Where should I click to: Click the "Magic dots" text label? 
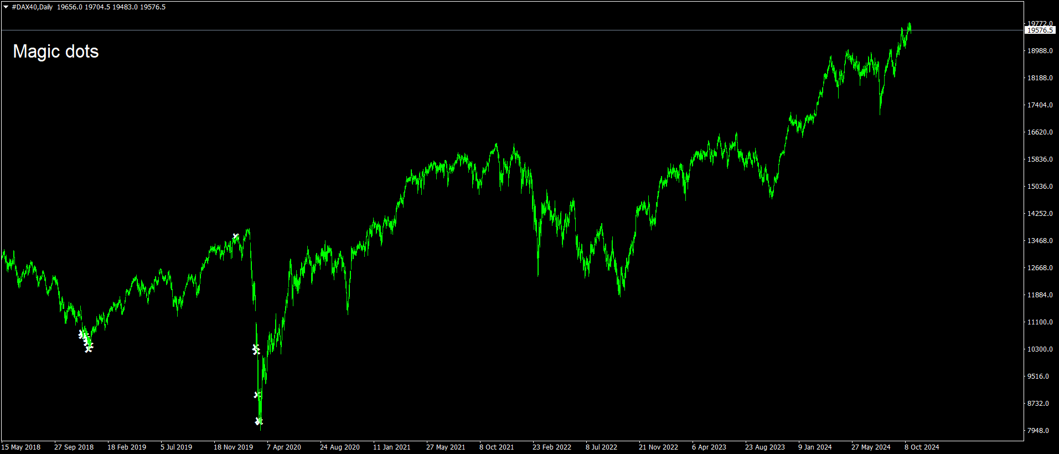pos(55,51)
